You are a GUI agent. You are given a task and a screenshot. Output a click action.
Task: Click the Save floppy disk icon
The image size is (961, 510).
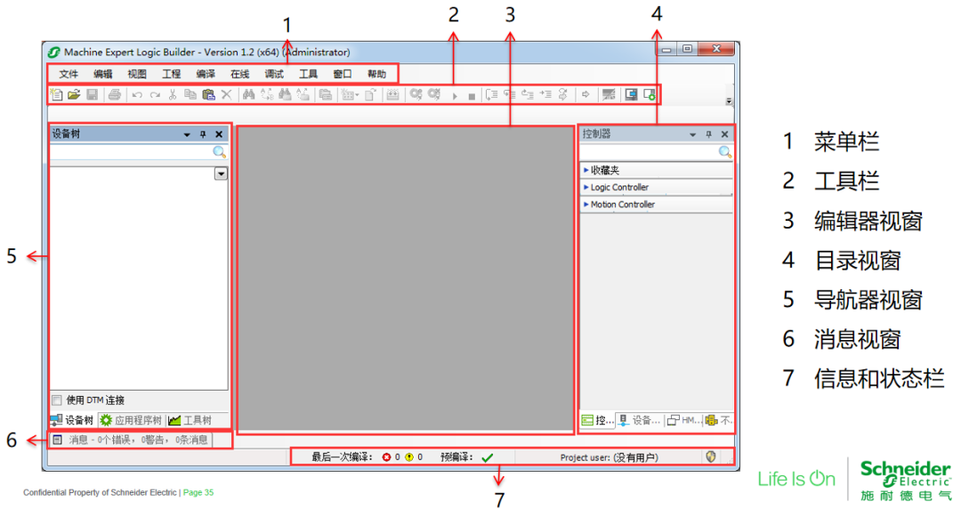click(x=92, y=94)
